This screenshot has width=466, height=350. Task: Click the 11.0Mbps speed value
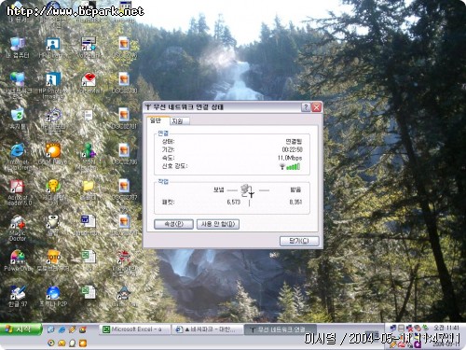(x=290, y=158)
